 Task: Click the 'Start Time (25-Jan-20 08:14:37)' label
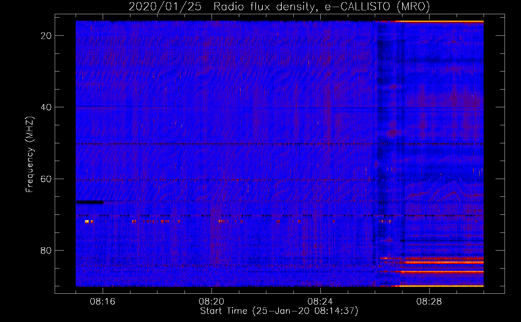(279, 311)
